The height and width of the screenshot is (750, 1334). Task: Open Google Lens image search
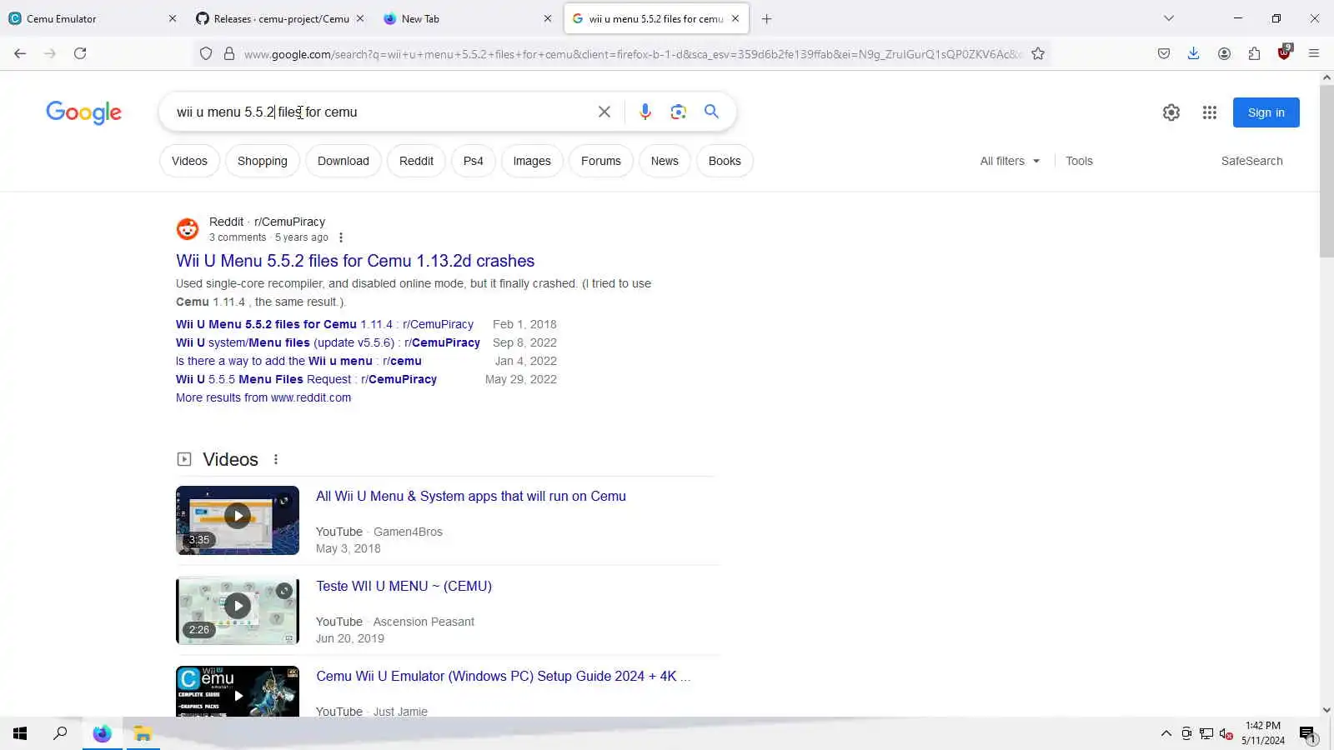[678, 112]
